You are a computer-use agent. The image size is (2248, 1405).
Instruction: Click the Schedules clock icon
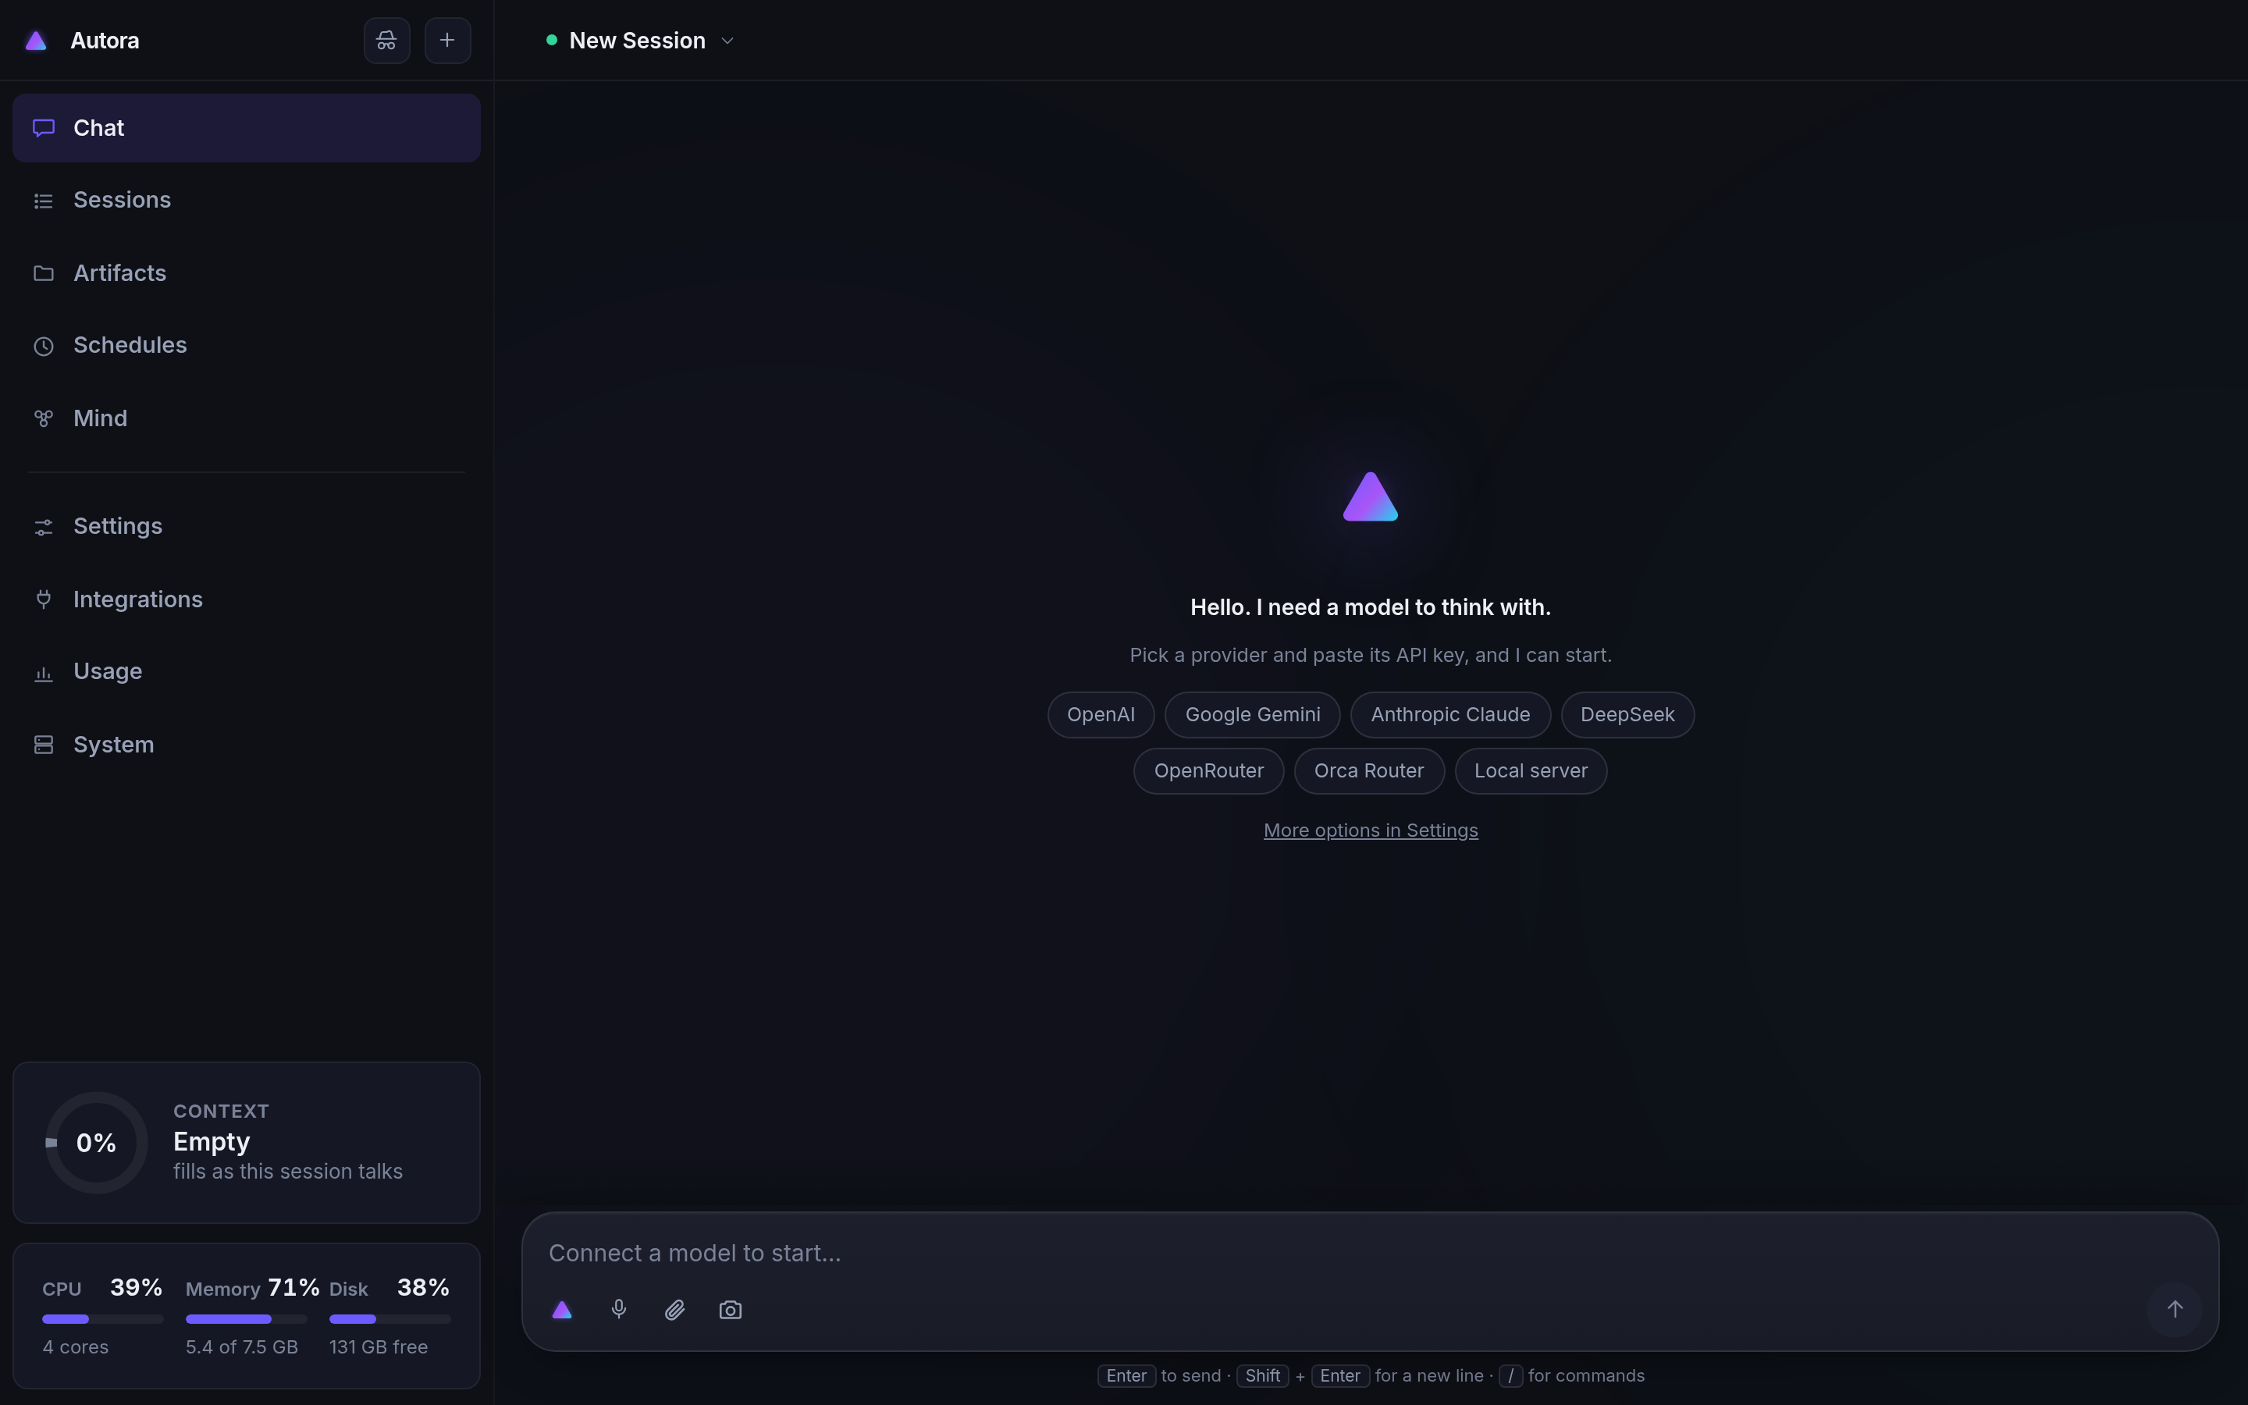(x=44, y=347)
